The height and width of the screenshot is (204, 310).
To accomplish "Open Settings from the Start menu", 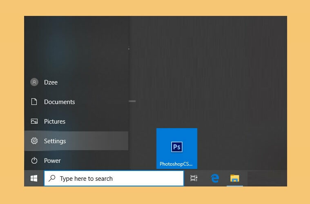I will (76, 141).
